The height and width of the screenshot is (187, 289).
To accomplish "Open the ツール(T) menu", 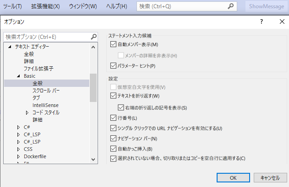I will click(x=12, y=6).
